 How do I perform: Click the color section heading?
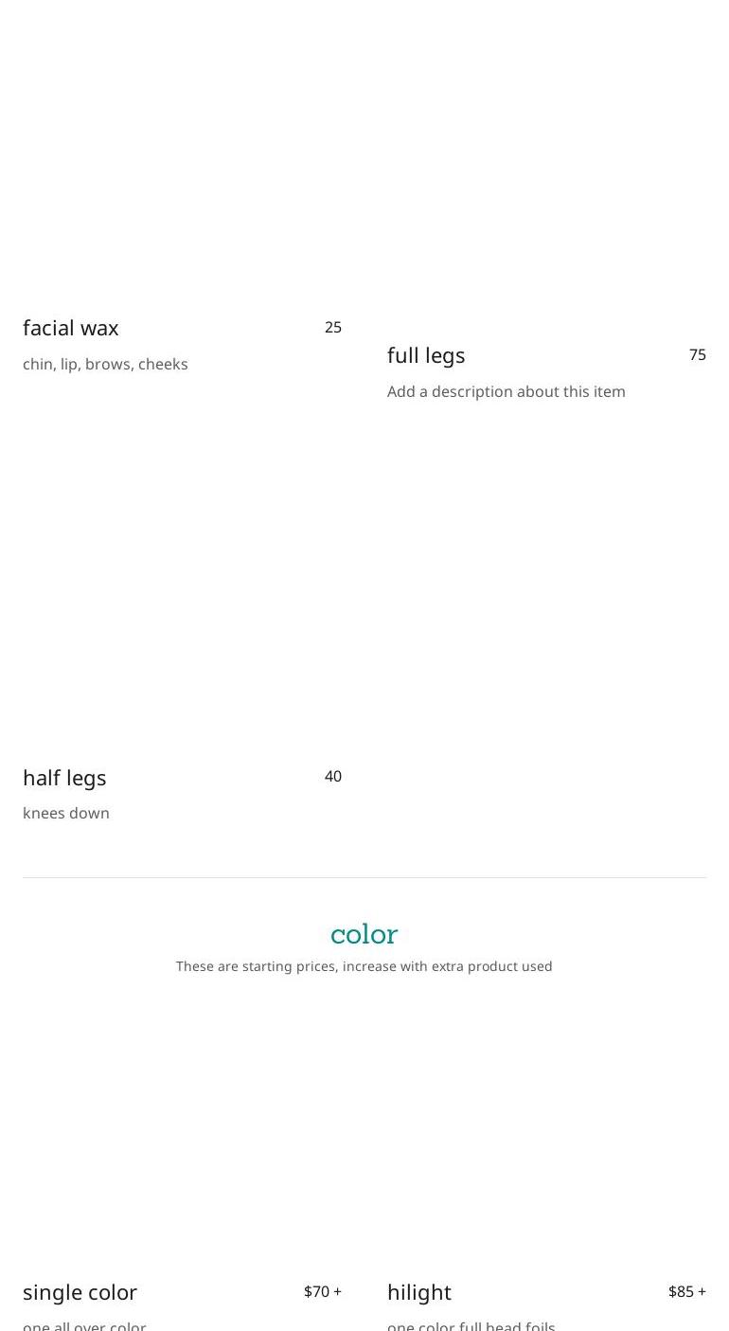pos(364,934)
